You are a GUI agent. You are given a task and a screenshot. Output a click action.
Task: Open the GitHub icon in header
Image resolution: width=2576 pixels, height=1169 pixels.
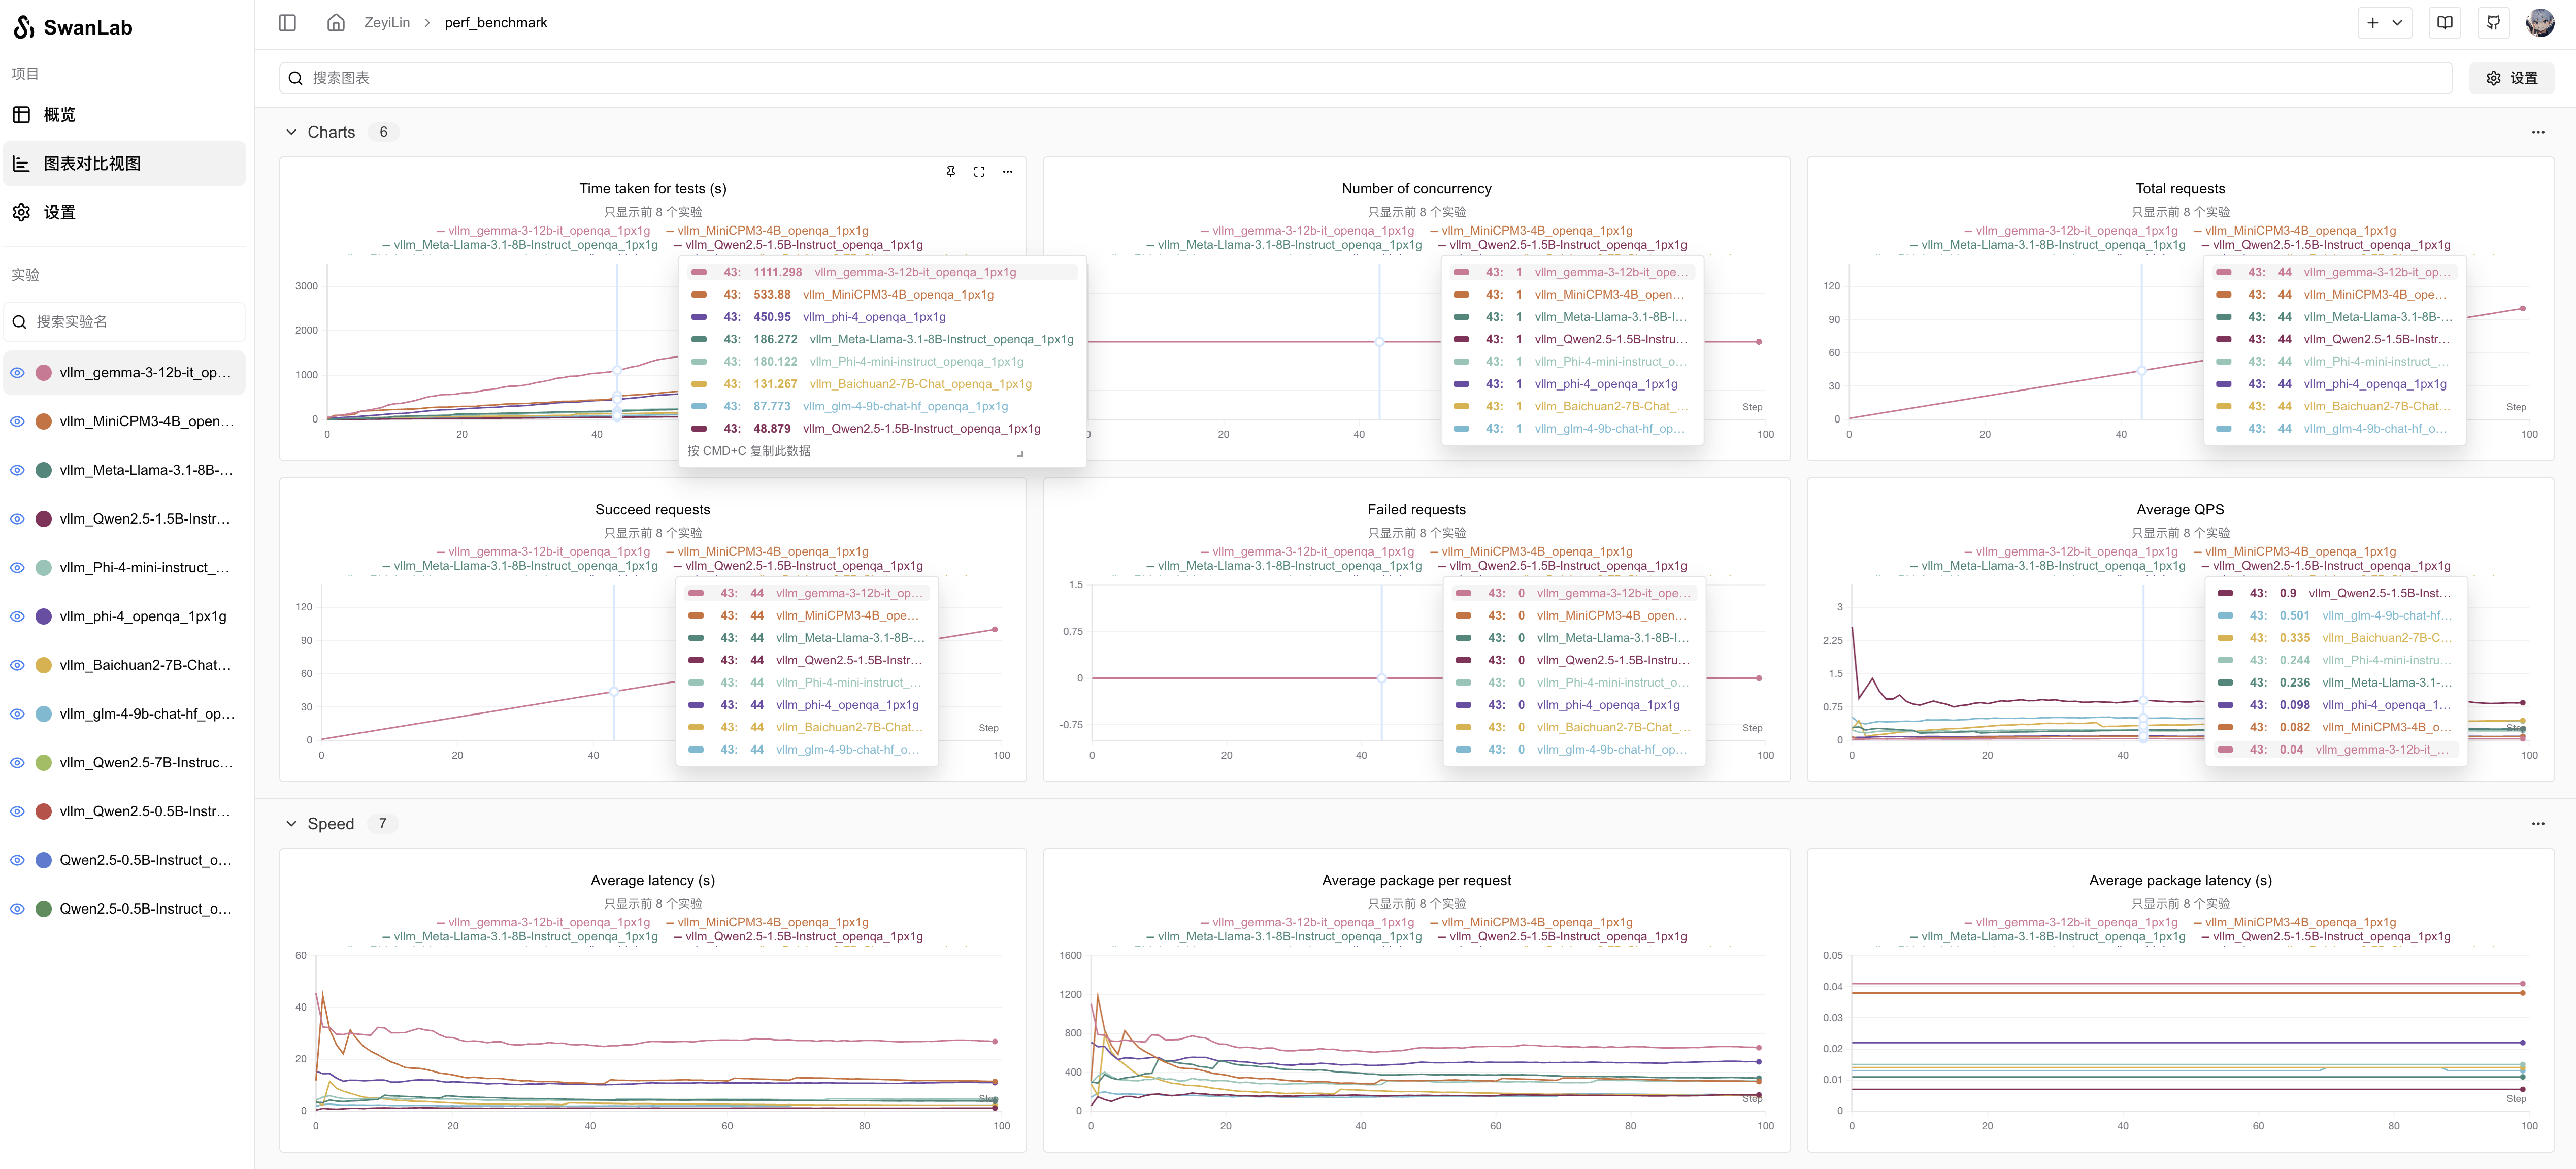point(2493,22)
